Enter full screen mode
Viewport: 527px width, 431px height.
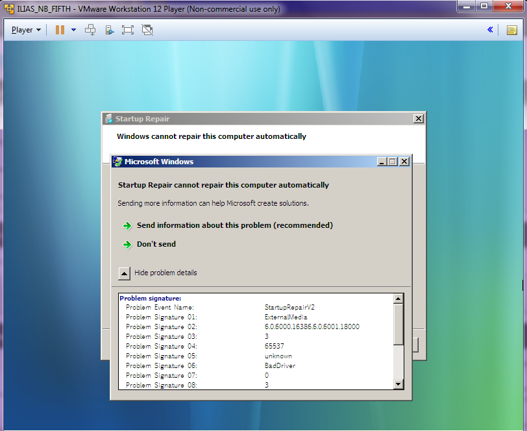pyautogui.click(x=128, y=30)
